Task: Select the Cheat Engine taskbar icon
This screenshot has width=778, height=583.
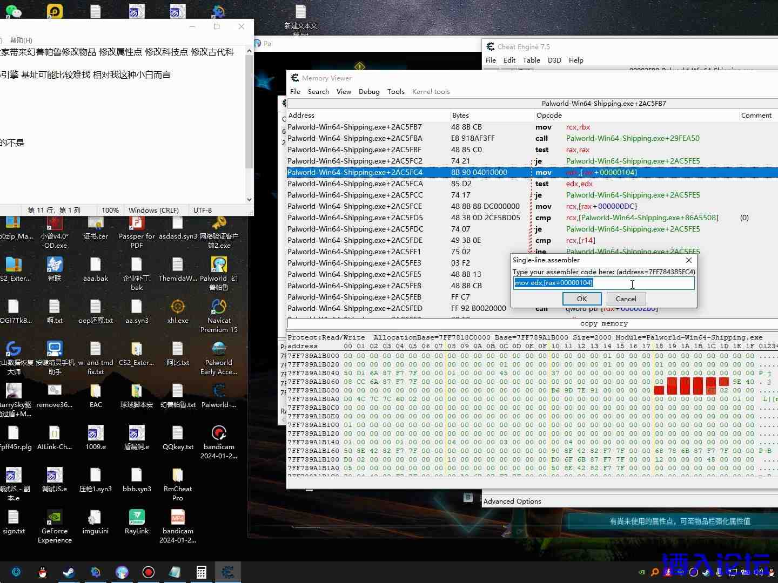Action: 228,572
